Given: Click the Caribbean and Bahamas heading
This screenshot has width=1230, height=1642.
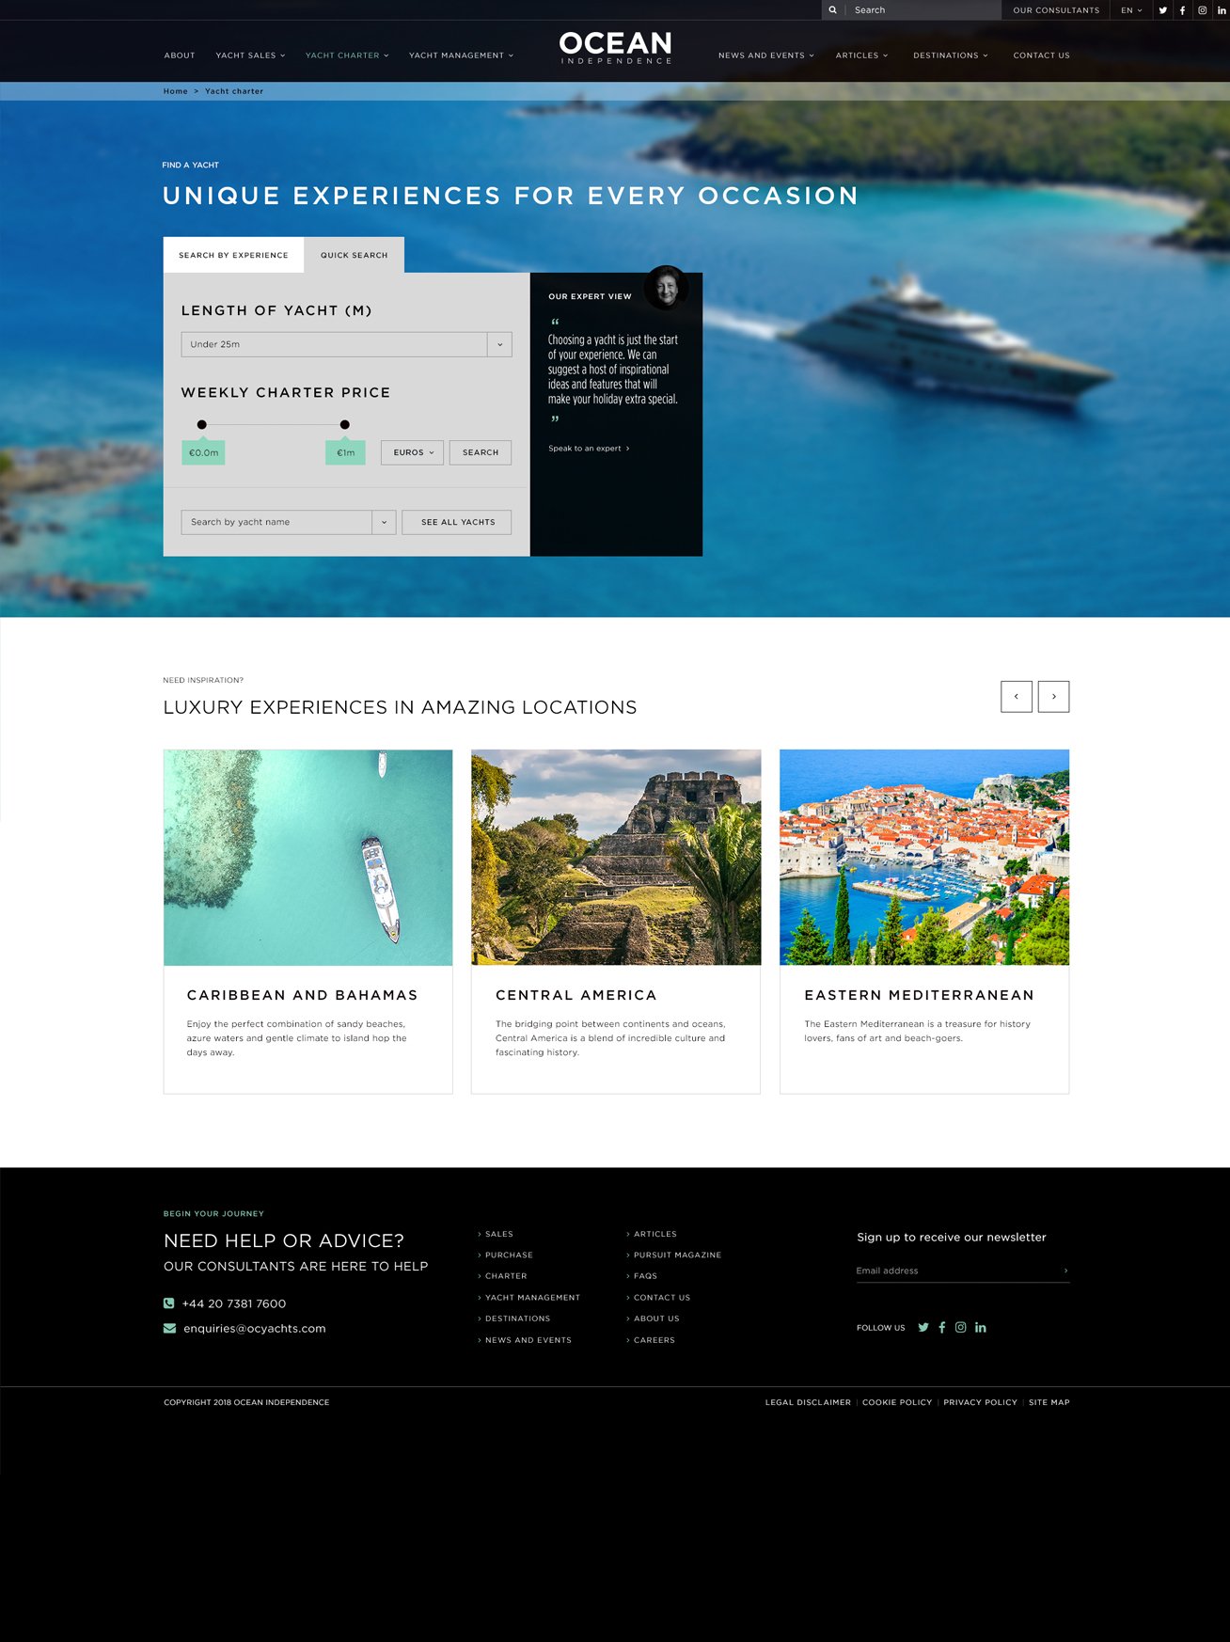Looking at the screenshot, I should pos(302,995).
